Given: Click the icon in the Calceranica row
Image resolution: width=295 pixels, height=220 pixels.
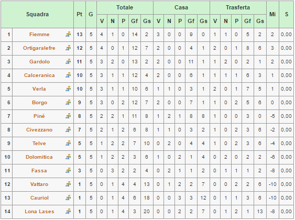Looking at the screenshot, I should click(x=68, y=75).
